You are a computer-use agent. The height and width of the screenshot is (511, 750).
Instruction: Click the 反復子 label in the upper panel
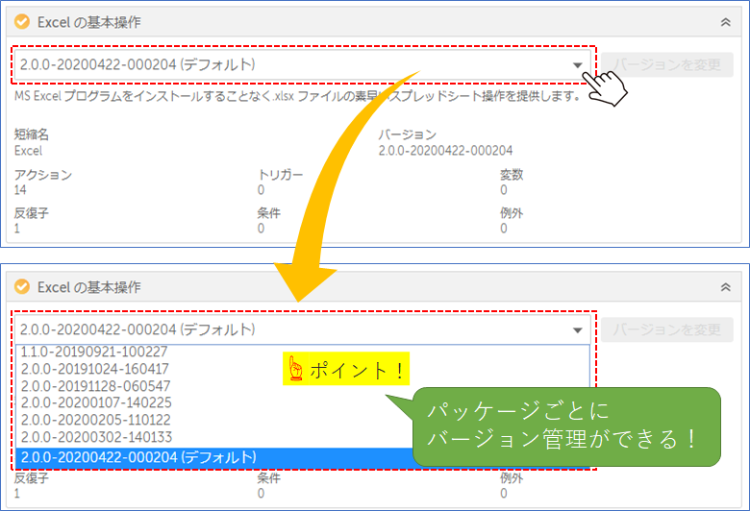tap(31, 212)
